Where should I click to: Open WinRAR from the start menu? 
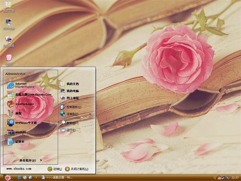click(16, 132)
